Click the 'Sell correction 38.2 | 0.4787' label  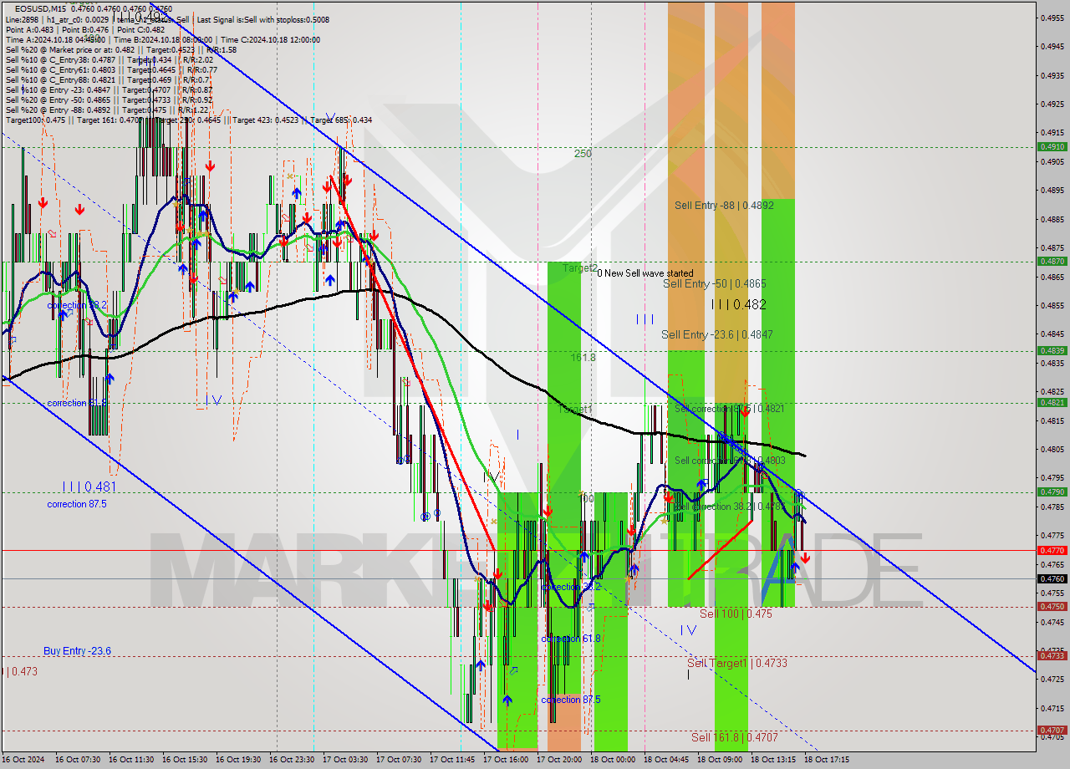(730, 507)
